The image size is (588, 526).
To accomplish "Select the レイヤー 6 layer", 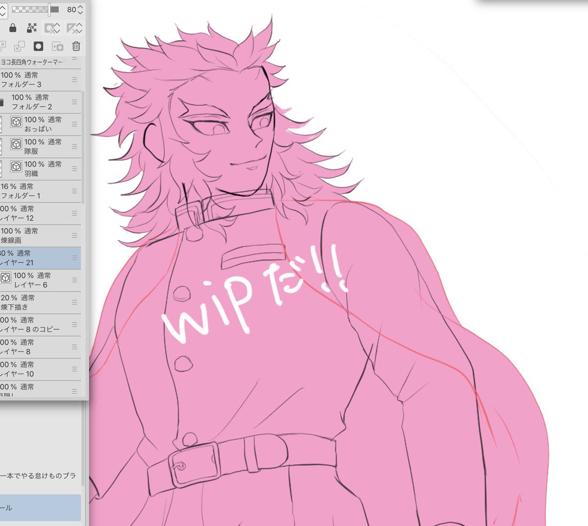I will (40, 280).
